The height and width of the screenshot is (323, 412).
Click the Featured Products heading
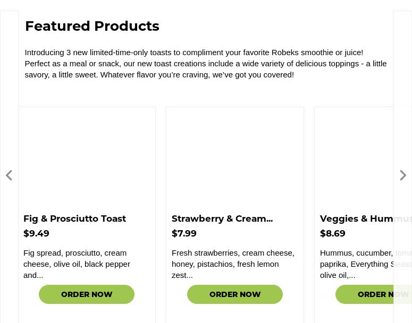[92, 26]
